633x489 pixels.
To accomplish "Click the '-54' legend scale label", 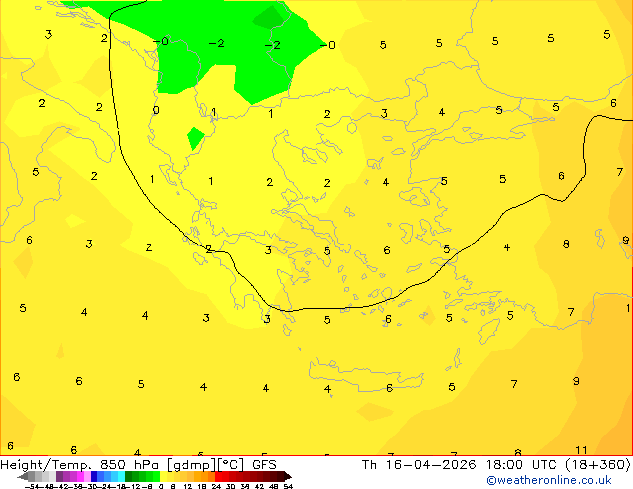I will 32,486.
